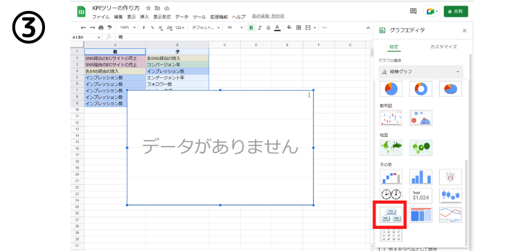Image resolution: width=532 pixels, height=251 pixels.
Task: Apply yen currency format
Action: pyautogui.click(x=144, y=28)
